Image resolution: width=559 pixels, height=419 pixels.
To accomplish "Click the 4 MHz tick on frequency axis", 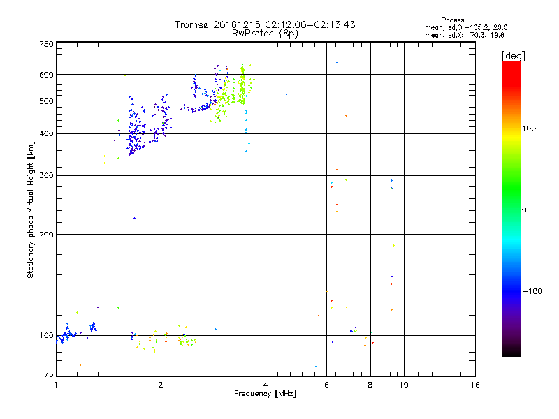I will click(265, 384).
